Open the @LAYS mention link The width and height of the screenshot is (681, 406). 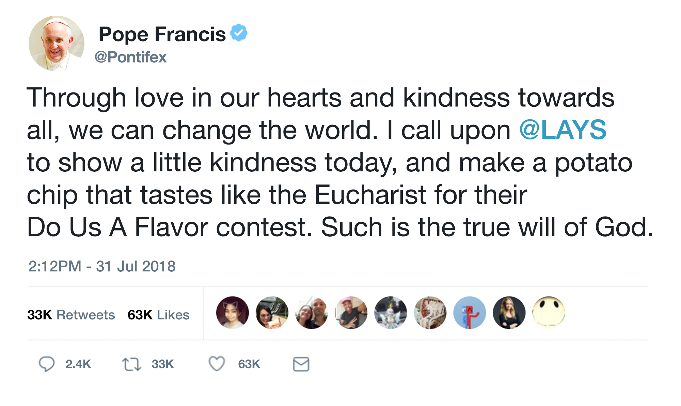pos(563,130)
